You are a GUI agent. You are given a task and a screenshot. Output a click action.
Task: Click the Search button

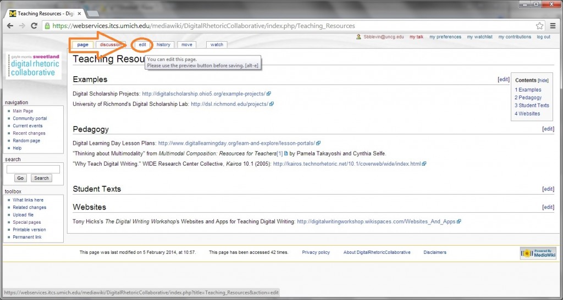click(x=41, y=178)
